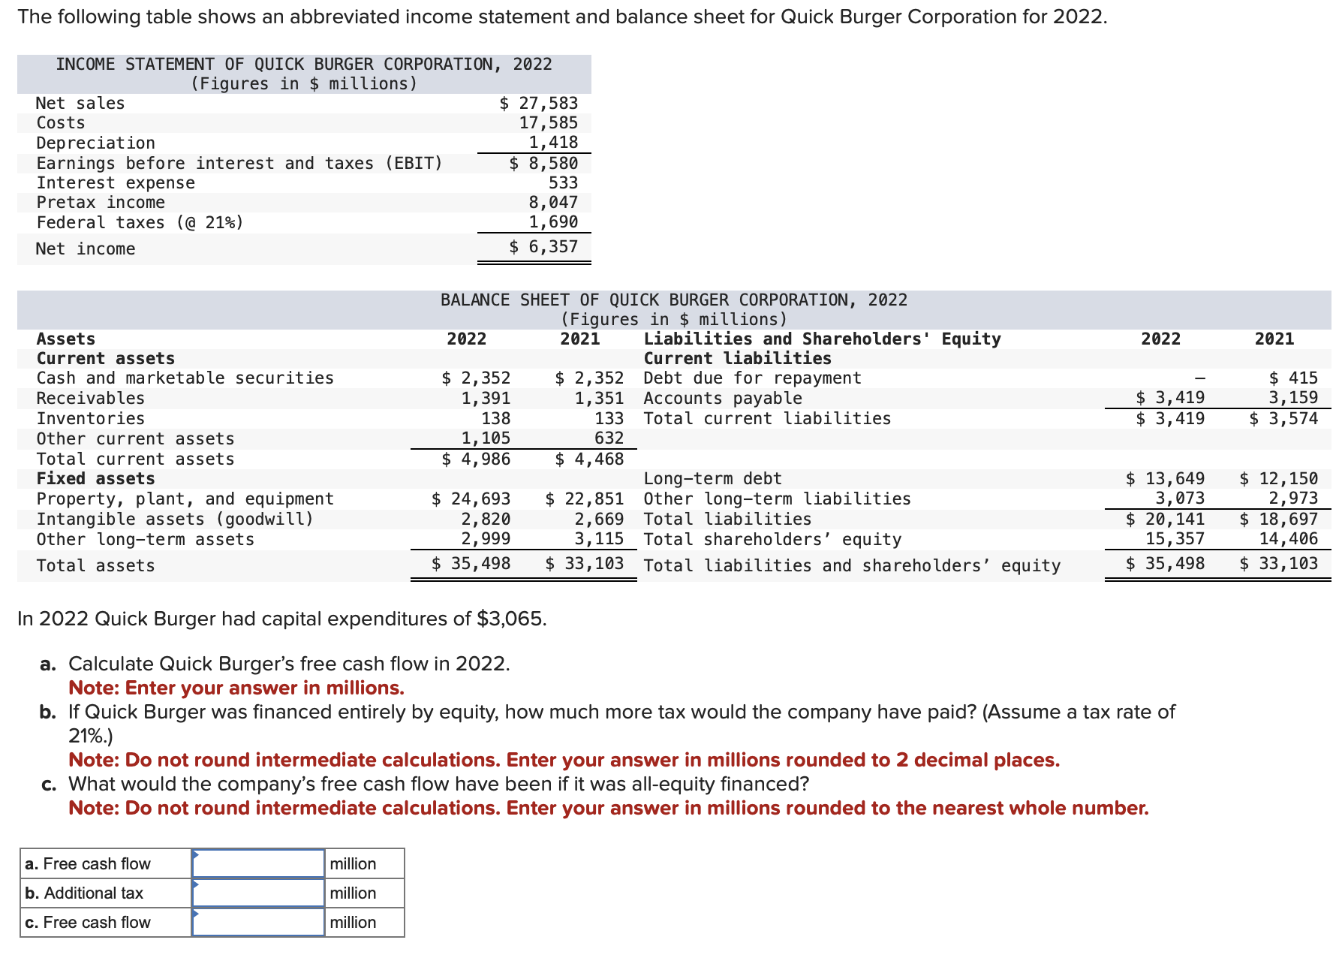Click the Long-term debt figure $13,649
This screenshot has width=1342, height=976.
coord(1166,478)
